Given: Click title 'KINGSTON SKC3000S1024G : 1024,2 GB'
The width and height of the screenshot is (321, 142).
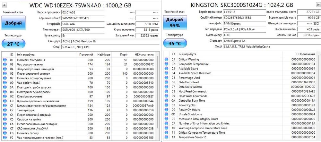Looking at the screenshot, I should tap(242, 5).
